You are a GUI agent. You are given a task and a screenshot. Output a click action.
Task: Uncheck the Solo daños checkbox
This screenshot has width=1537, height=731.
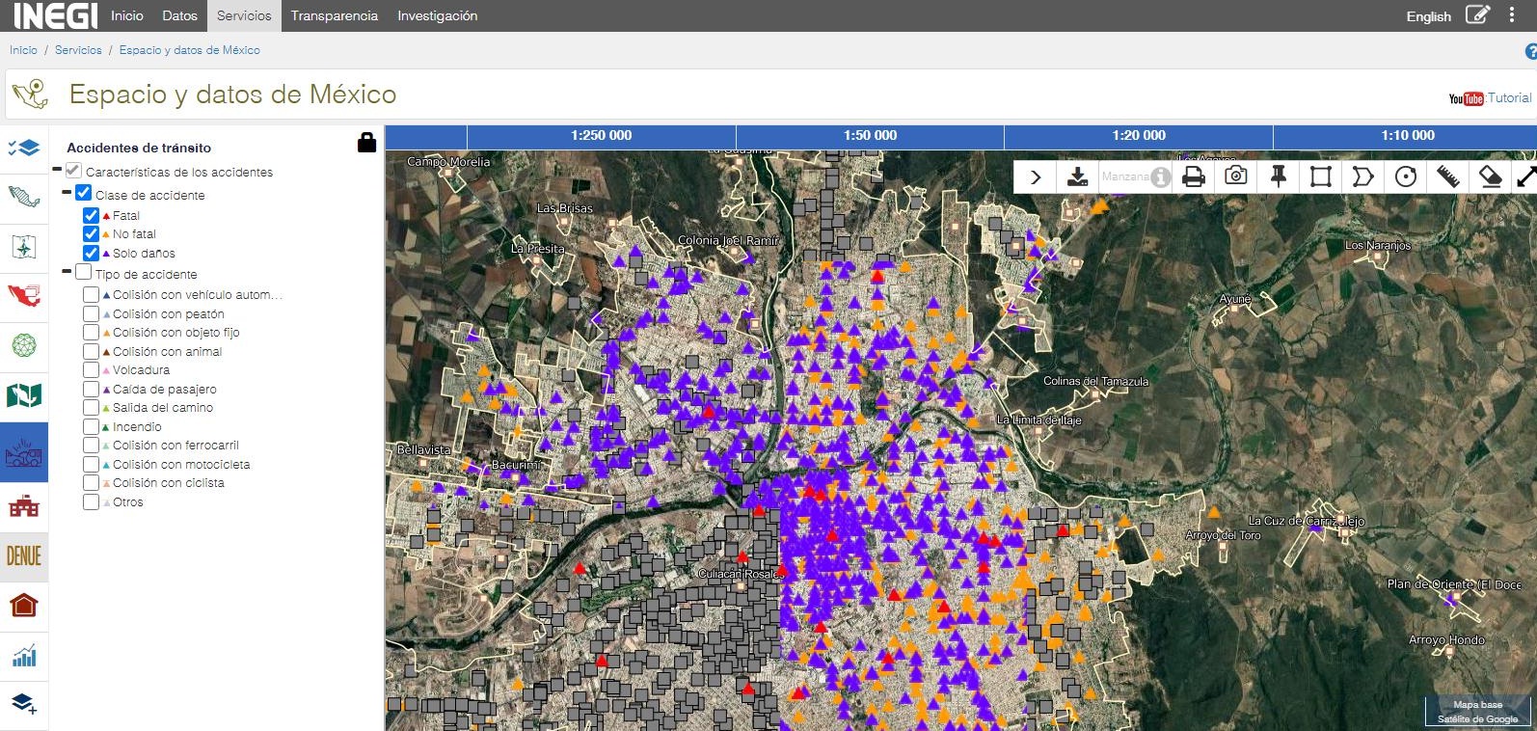[x=91, y=253]
